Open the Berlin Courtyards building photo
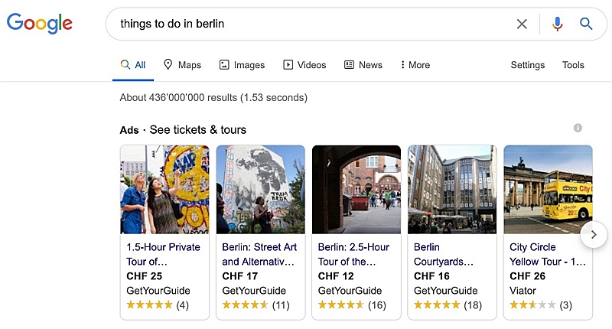This screenshot has width=612, height=329. (x=452, y=190)
